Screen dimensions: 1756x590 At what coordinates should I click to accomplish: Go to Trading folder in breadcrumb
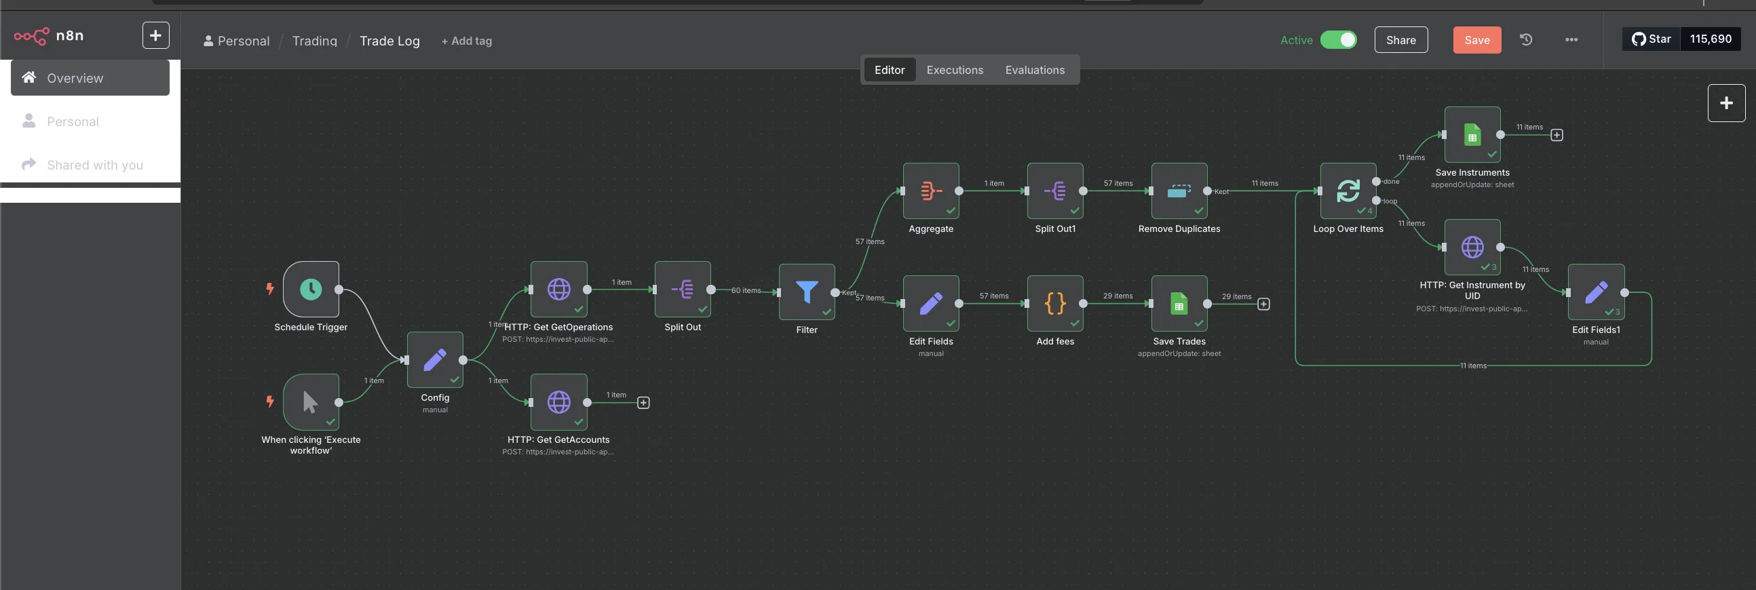(314, 41)
